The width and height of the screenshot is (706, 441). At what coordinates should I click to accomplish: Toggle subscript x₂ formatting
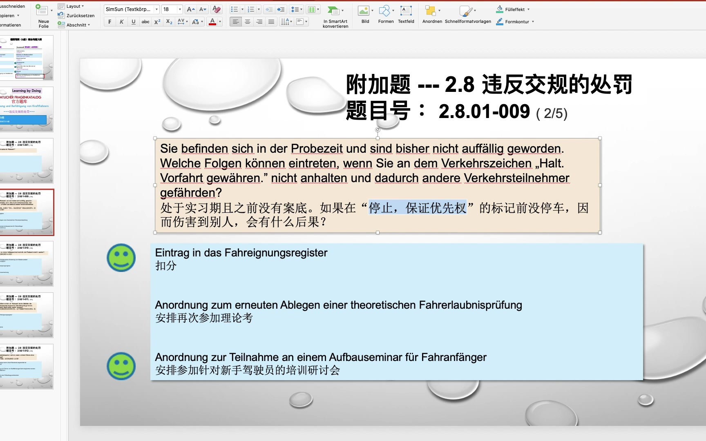click(169, 22)
